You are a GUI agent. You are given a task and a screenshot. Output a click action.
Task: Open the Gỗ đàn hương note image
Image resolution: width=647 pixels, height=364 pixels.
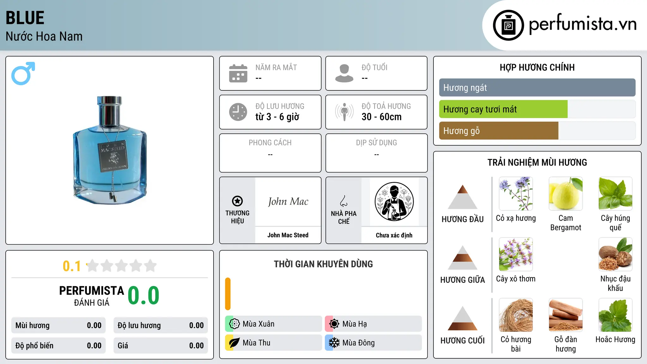click(x=566, y=315)
